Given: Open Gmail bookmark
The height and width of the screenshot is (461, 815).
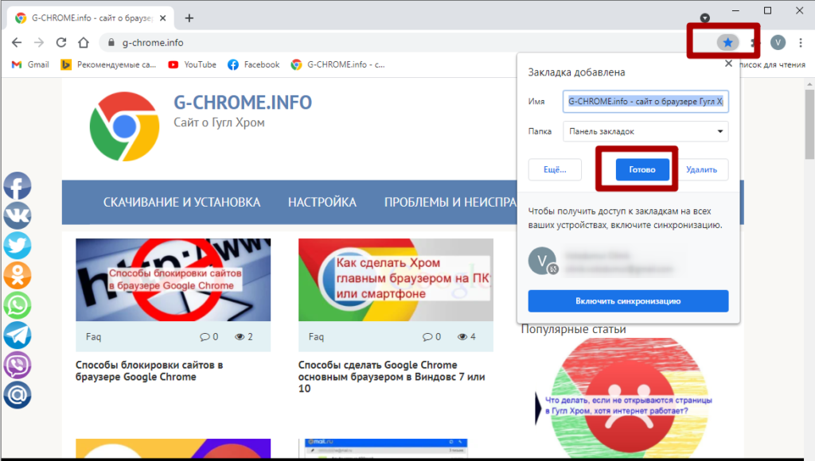Looking at the screenshot, I should [x=30, y=64].
